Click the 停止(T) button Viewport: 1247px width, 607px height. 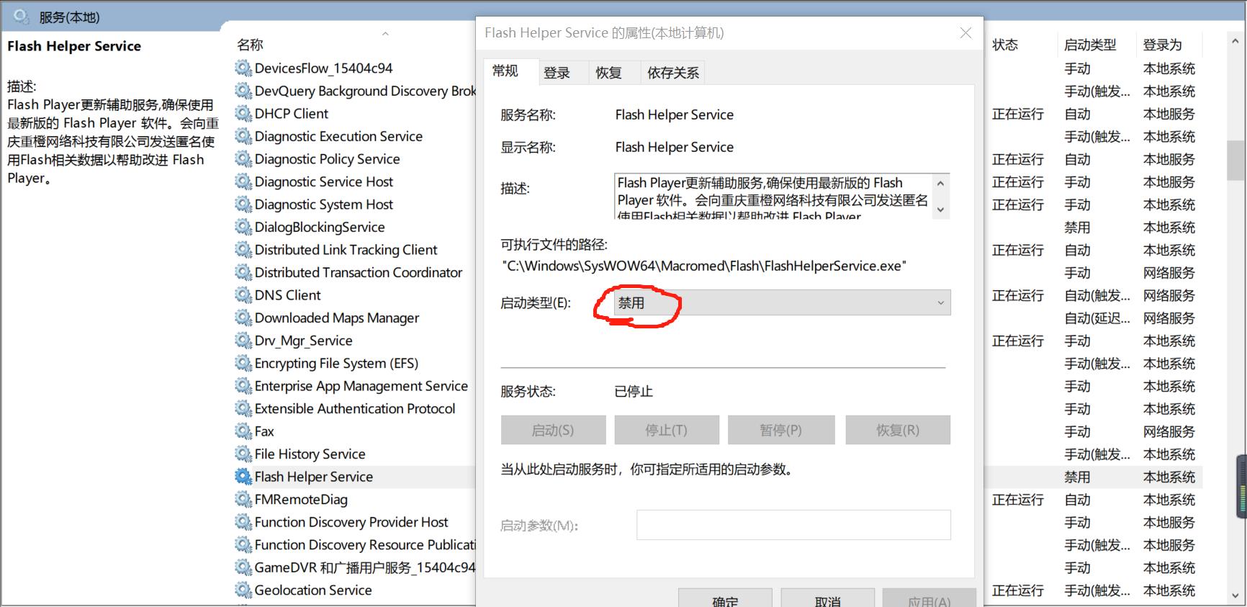pyautogui.click(x=667, y=430)
